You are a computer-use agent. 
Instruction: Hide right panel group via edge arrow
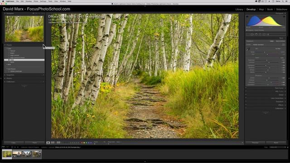[x=289, y=78]
